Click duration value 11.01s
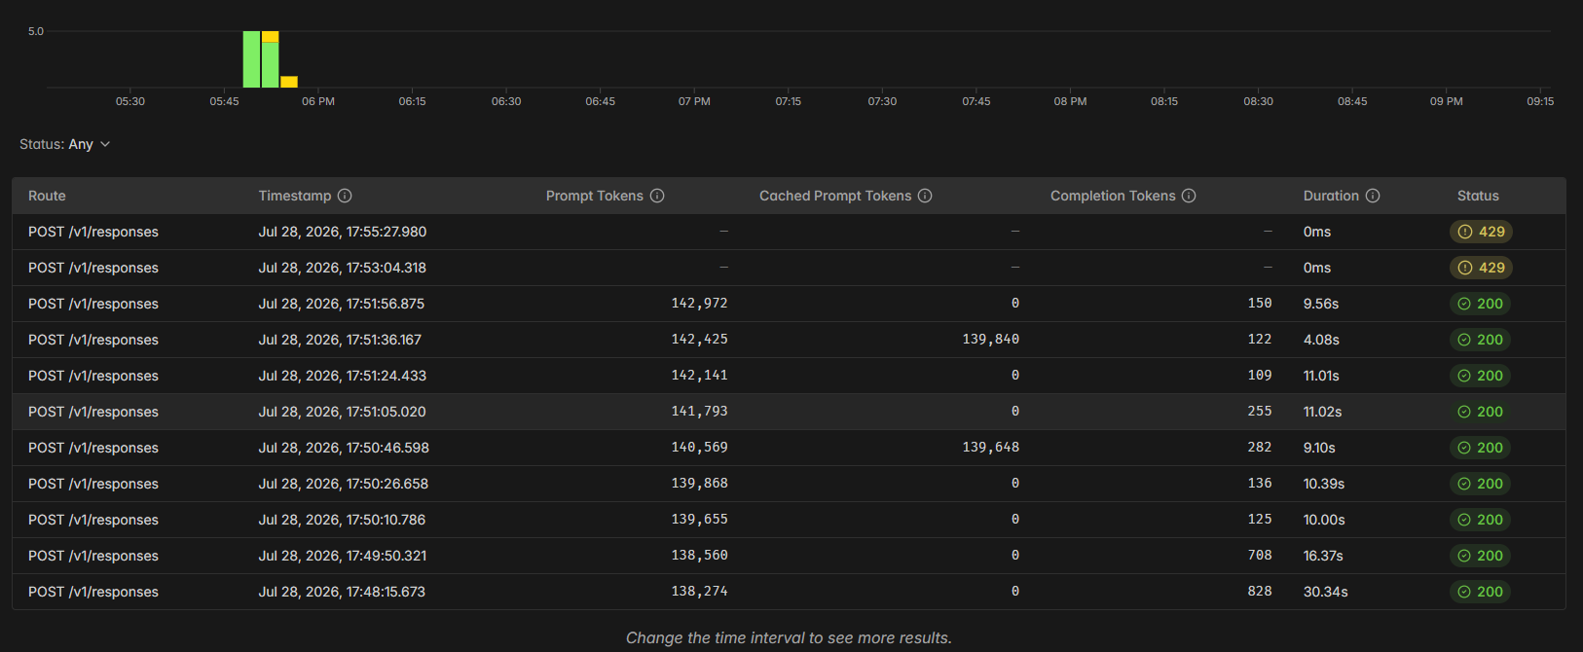 tap(1321, 376)
